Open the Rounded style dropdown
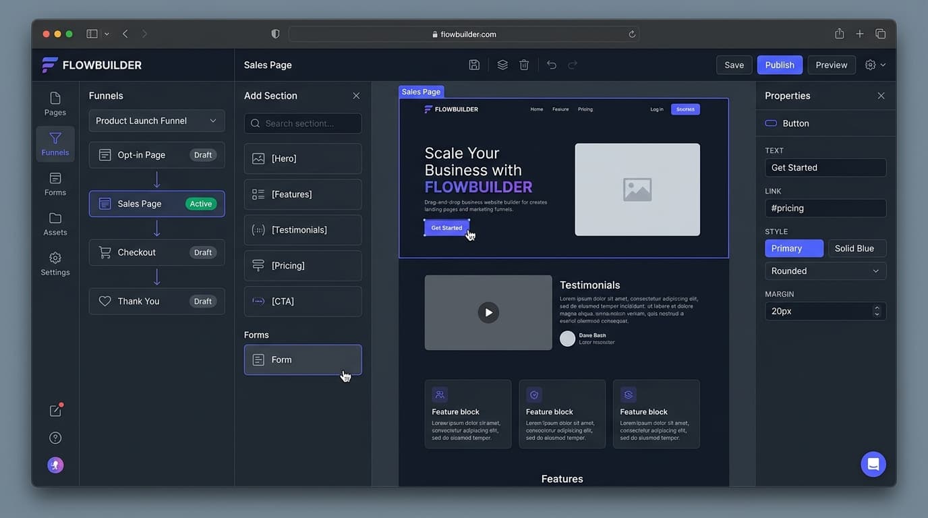The height and width of the screenshot is (518, 928). tap(825, 270)
